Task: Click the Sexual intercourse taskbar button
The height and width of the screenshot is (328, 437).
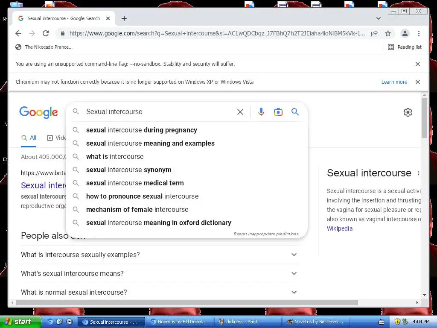Action: click(111, 322)
